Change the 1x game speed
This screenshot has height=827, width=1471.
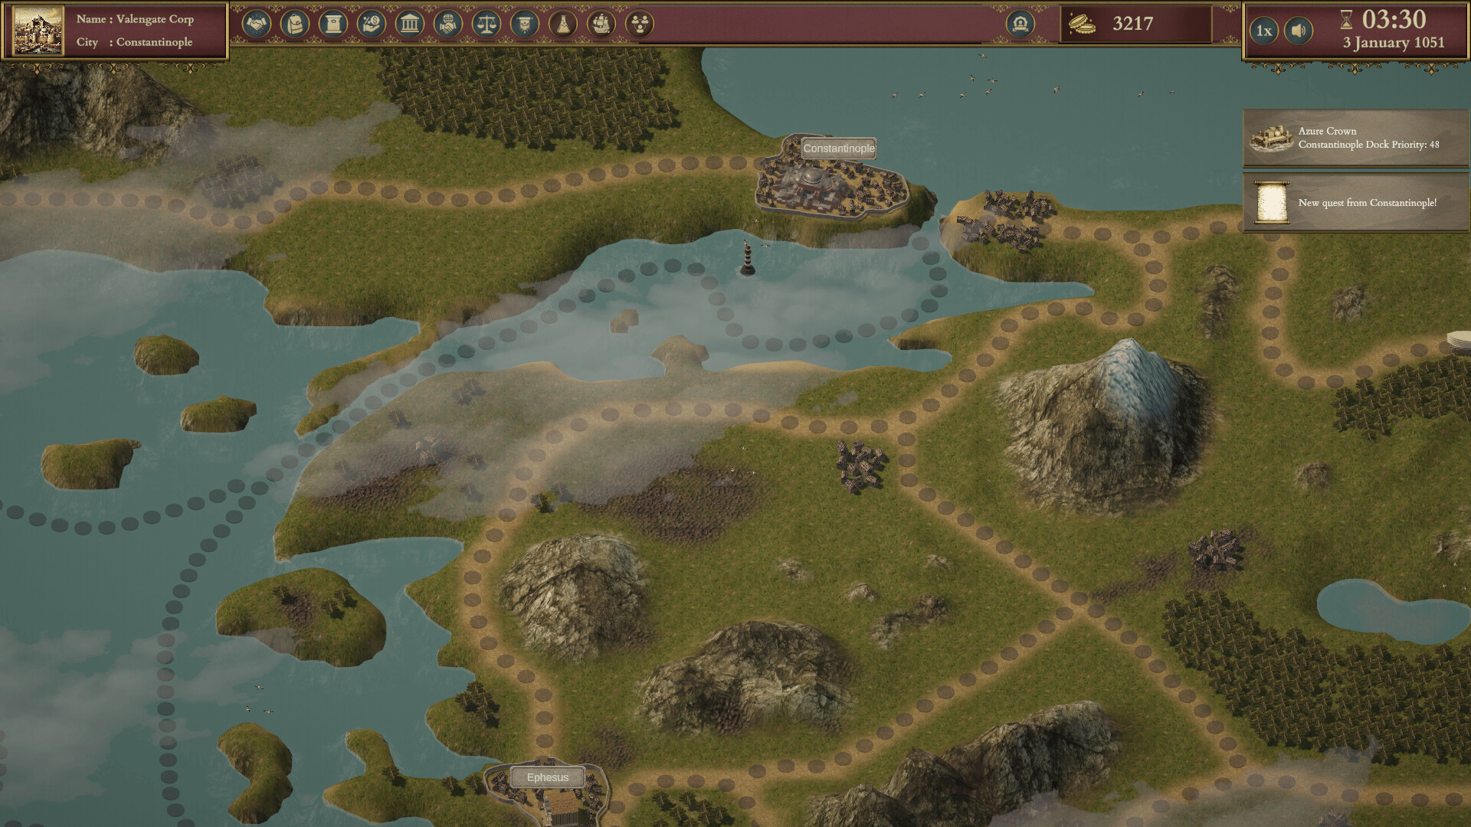(1264, 31)
